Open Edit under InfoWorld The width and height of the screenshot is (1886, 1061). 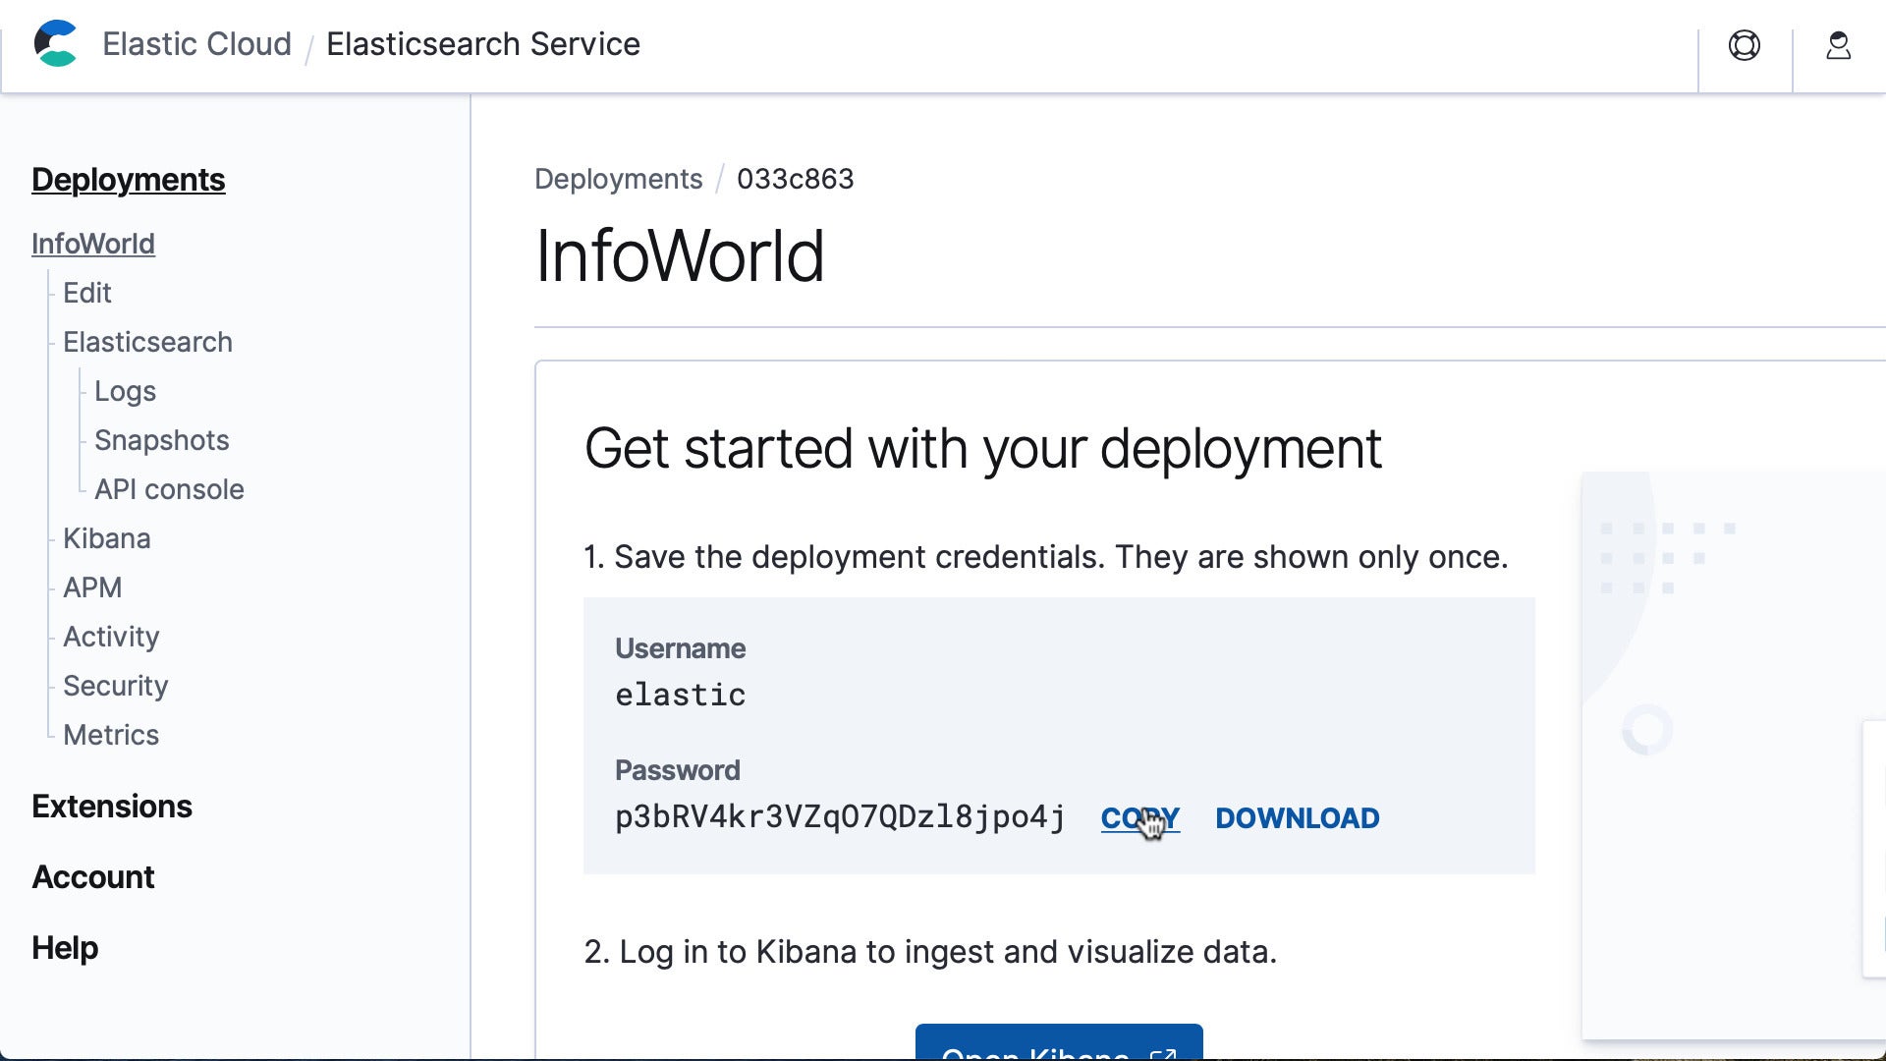coord(87,293)
